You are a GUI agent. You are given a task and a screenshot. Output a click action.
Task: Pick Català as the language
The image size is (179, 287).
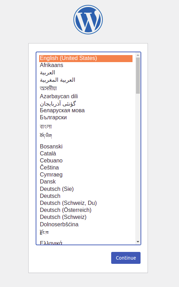(86, 153)
